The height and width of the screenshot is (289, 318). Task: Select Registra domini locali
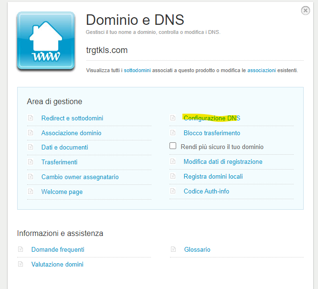coord(213,177)
